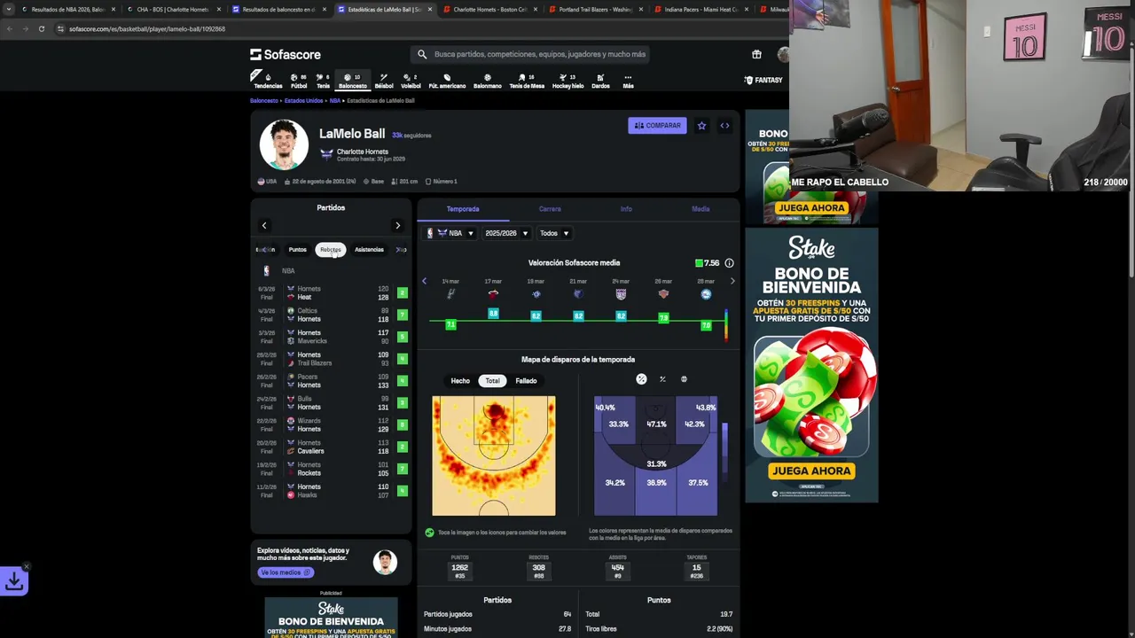Open the Más sports menu
This screenshot has width=1135, height=638.
point(628,81)
